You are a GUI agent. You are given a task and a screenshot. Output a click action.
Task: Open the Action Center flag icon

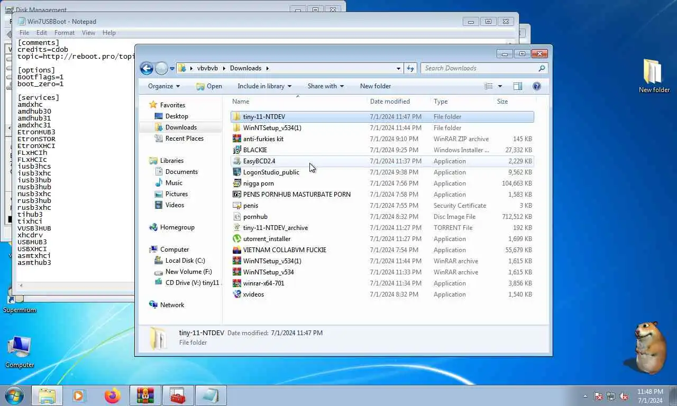tap(598, 396)
